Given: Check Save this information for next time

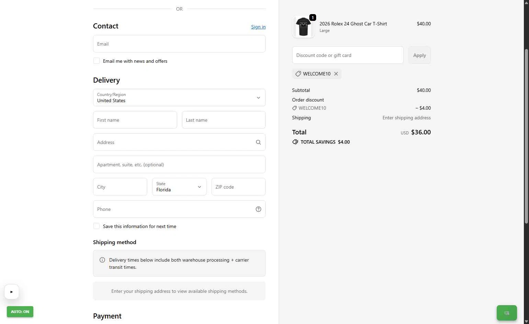Looking at the screenshot, I should coord(96,226).
